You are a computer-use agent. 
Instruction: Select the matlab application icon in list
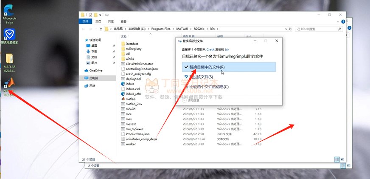(123, 99)
